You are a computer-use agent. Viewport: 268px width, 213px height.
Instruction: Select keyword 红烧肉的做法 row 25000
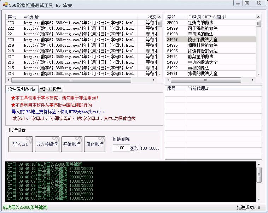(x=211, y=23)
